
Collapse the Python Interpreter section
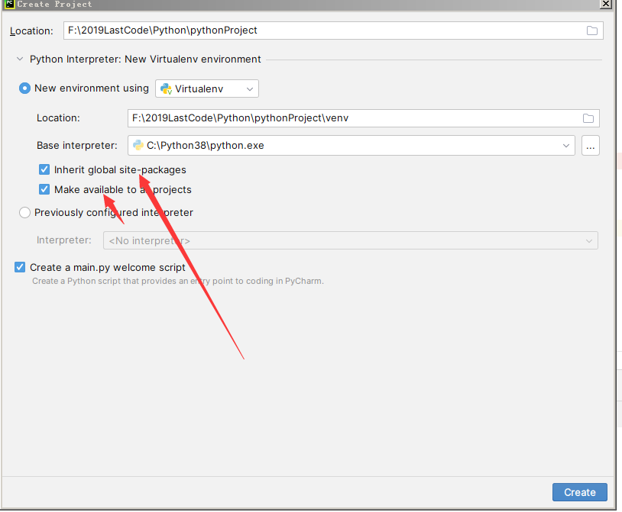[19, 59]
